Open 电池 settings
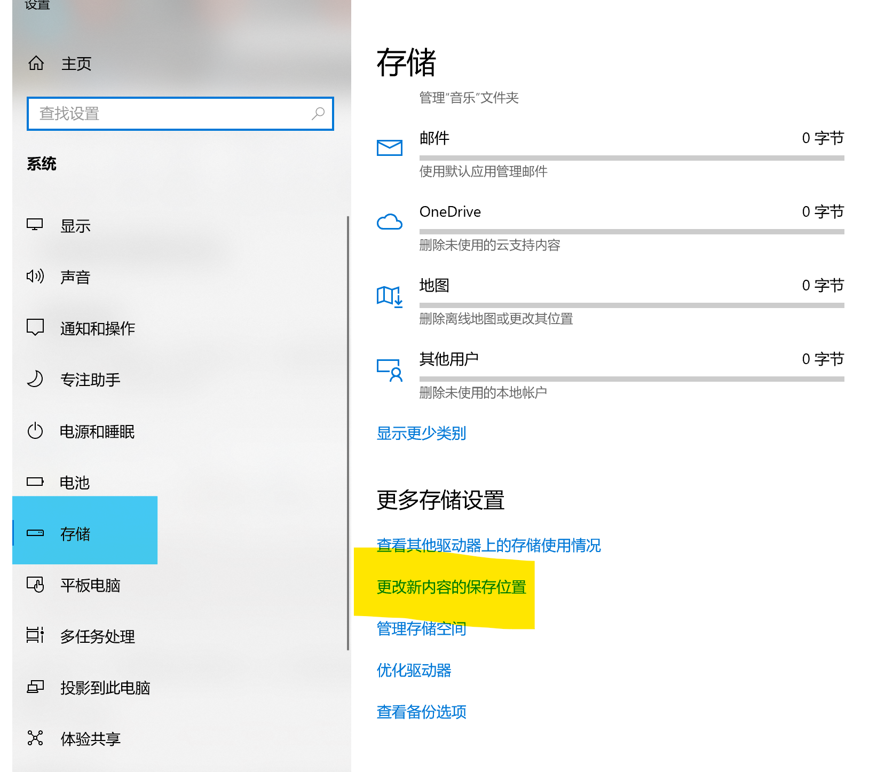This screenshot has width=877, height=772. pos(75,483)
